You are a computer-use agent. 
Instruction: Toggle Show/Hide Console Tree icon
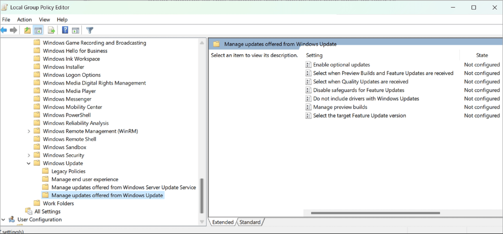tap(38, 30)
